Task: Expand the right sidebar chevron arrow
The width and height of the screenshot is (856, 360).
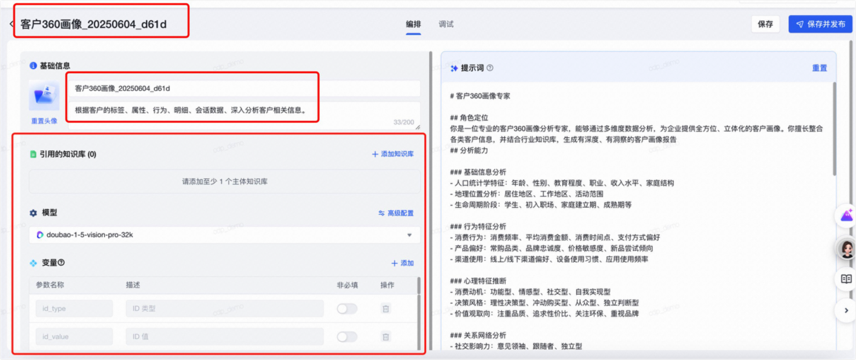Action: click(x=846, y=310)
